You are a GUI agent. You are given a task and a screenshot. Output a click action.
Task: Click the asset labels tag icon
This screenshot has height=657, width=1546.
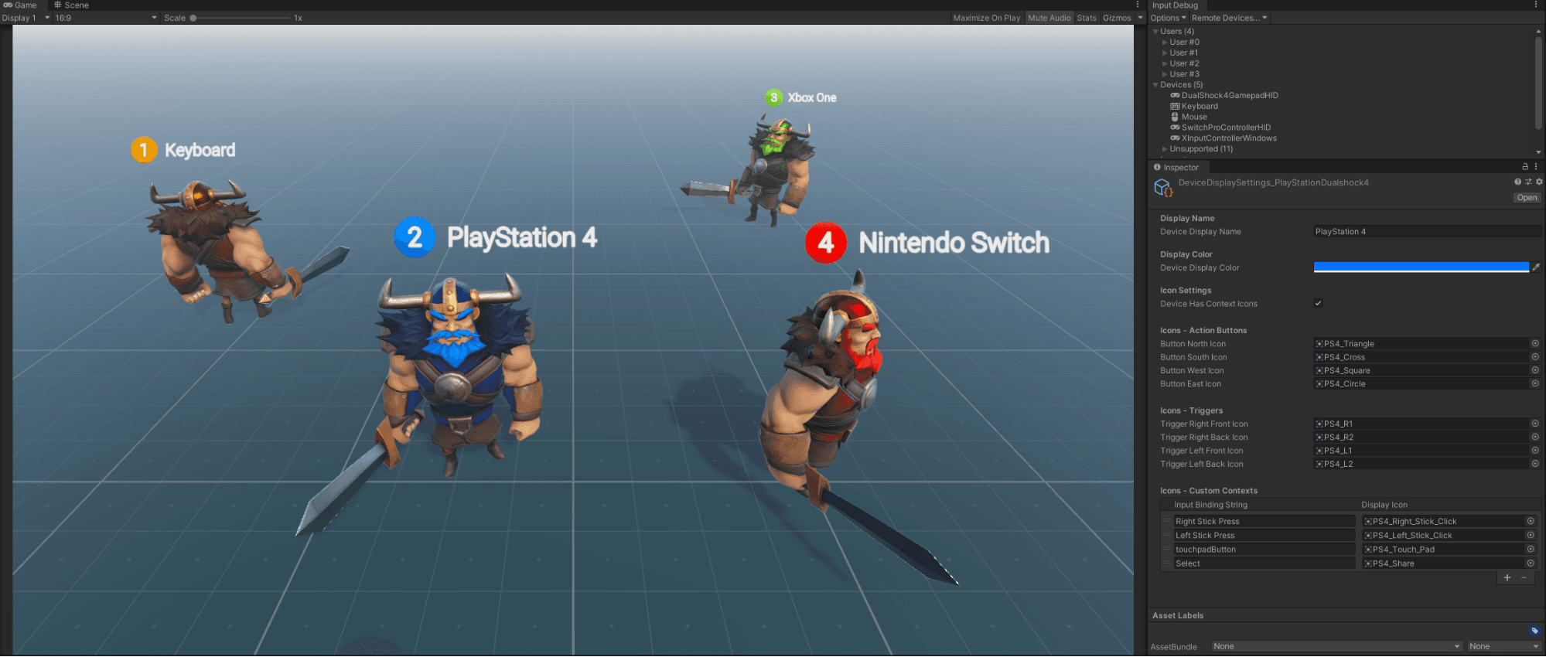point(1534,631)
